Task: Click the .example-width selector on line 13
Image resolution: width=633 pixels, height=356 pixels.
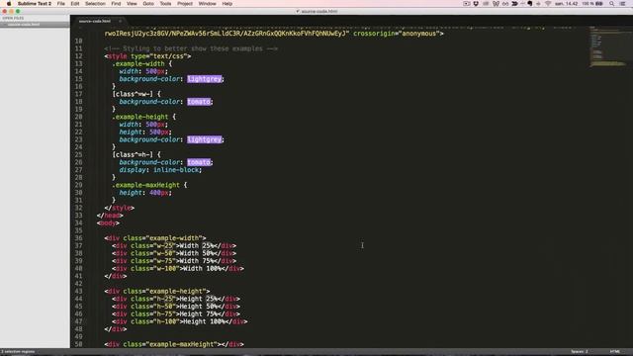Action: click(138, 63)
